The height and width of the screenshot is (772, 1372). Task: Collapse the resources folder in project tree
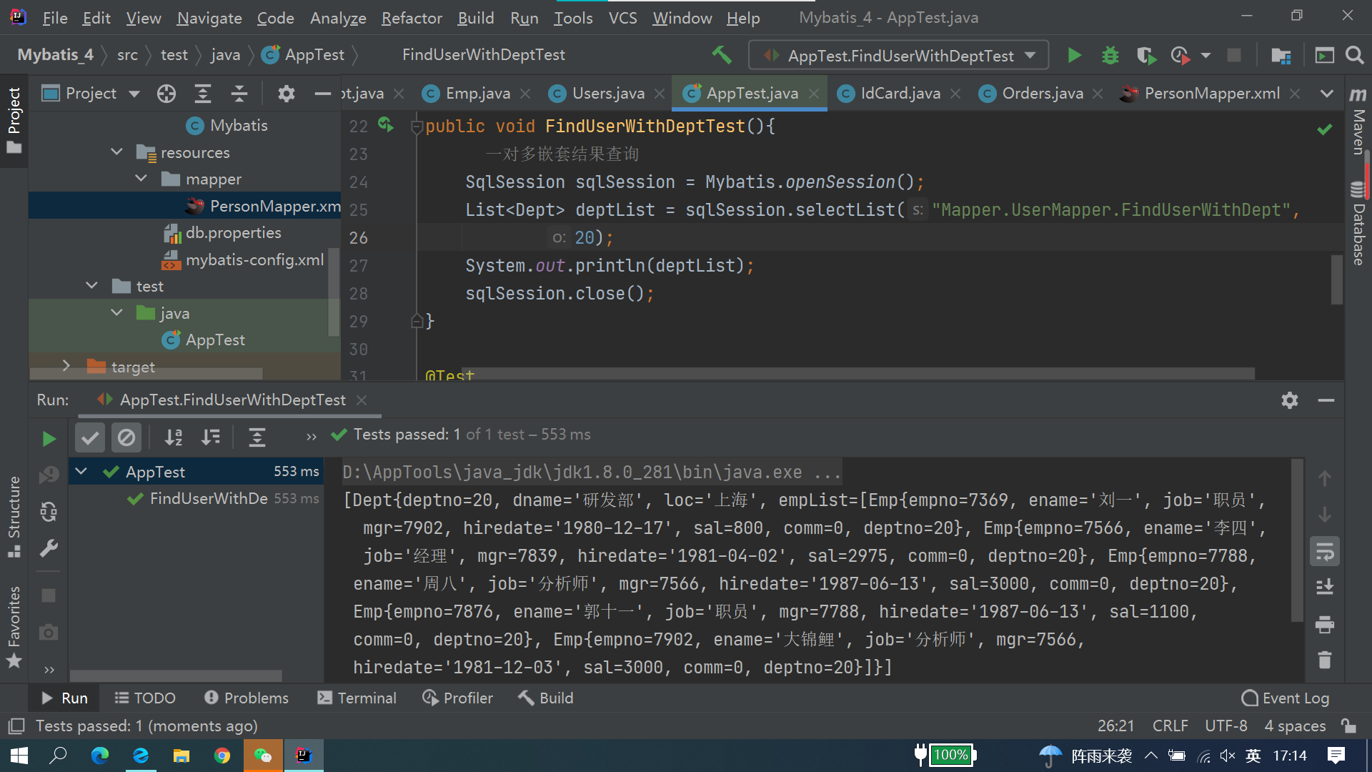(116, 152)
